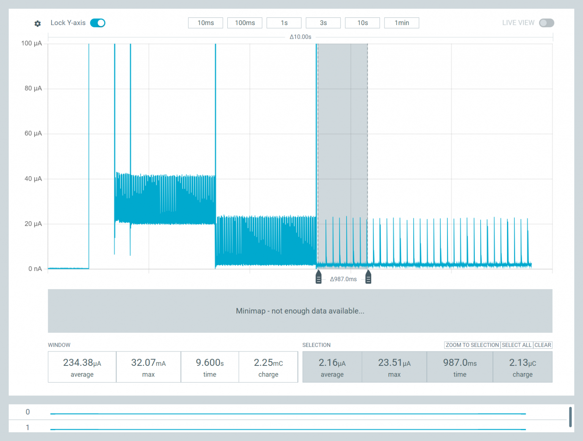Toggle Lock Y-axis off then inspect chart
583x441 pixels.
coord(98,23)
